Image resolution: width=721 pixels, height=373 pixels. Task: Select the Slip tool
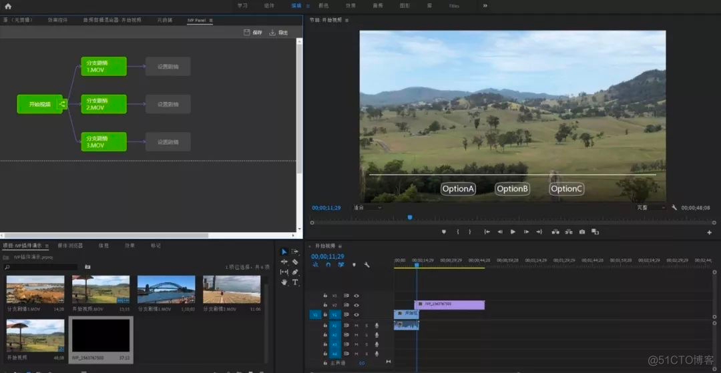tap(284, 272)
